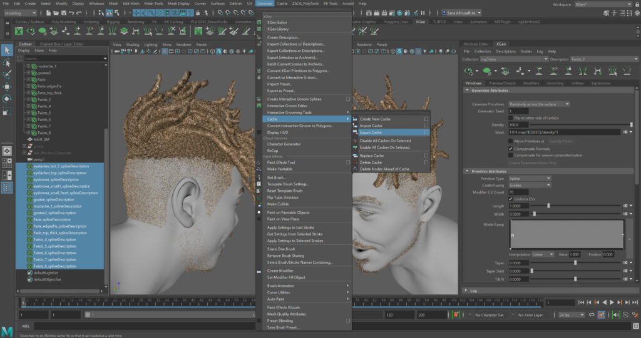Viewport: 641px width, 338px height.
Task: Click Export Cache menu entry
Action: pyautogui.click(x=371, y=132)
